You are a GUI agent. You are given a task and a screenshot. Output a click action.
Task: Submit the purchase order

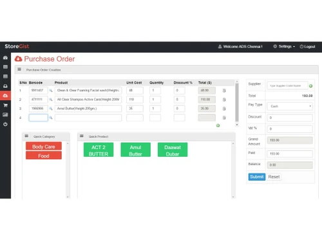[x=257, y=177]
